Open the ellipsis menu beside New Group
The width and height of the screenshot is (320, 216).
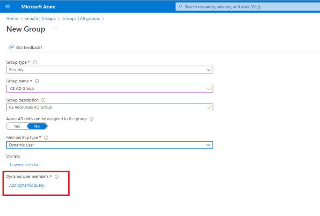click(x=55, y=29)
